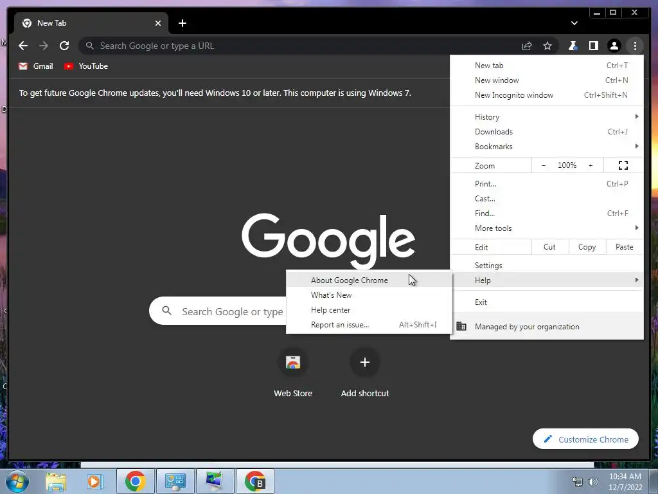Click the Copy button in Edit row
This screenshot has height=494, width=658.
coord(587,247)
